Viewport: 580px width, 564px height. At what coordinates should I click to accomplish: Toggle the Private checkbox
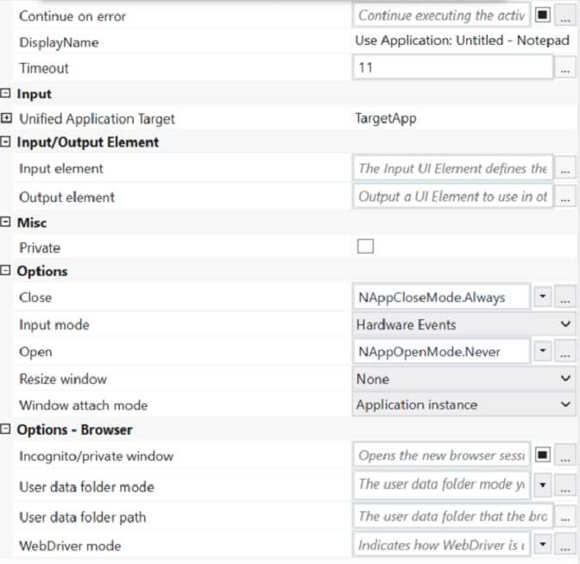point(366,247)
